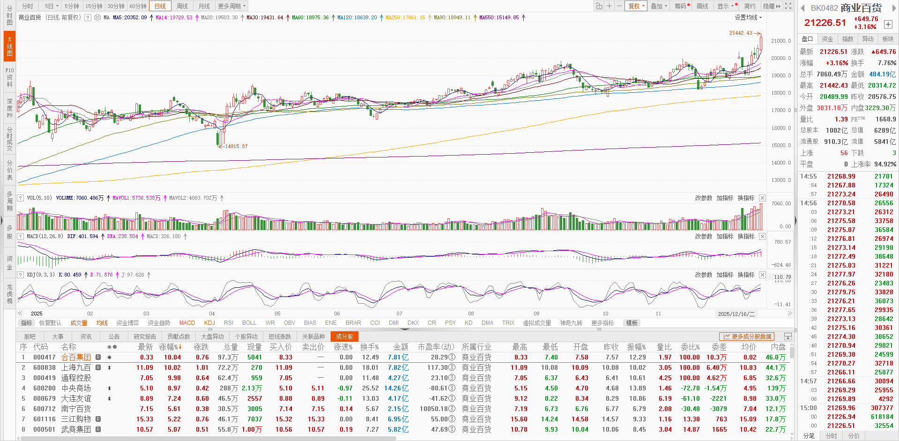This screenshot has height=441, width=899.
Task: Expand the 更多周期 period dropdown
Action: (232, 6)
